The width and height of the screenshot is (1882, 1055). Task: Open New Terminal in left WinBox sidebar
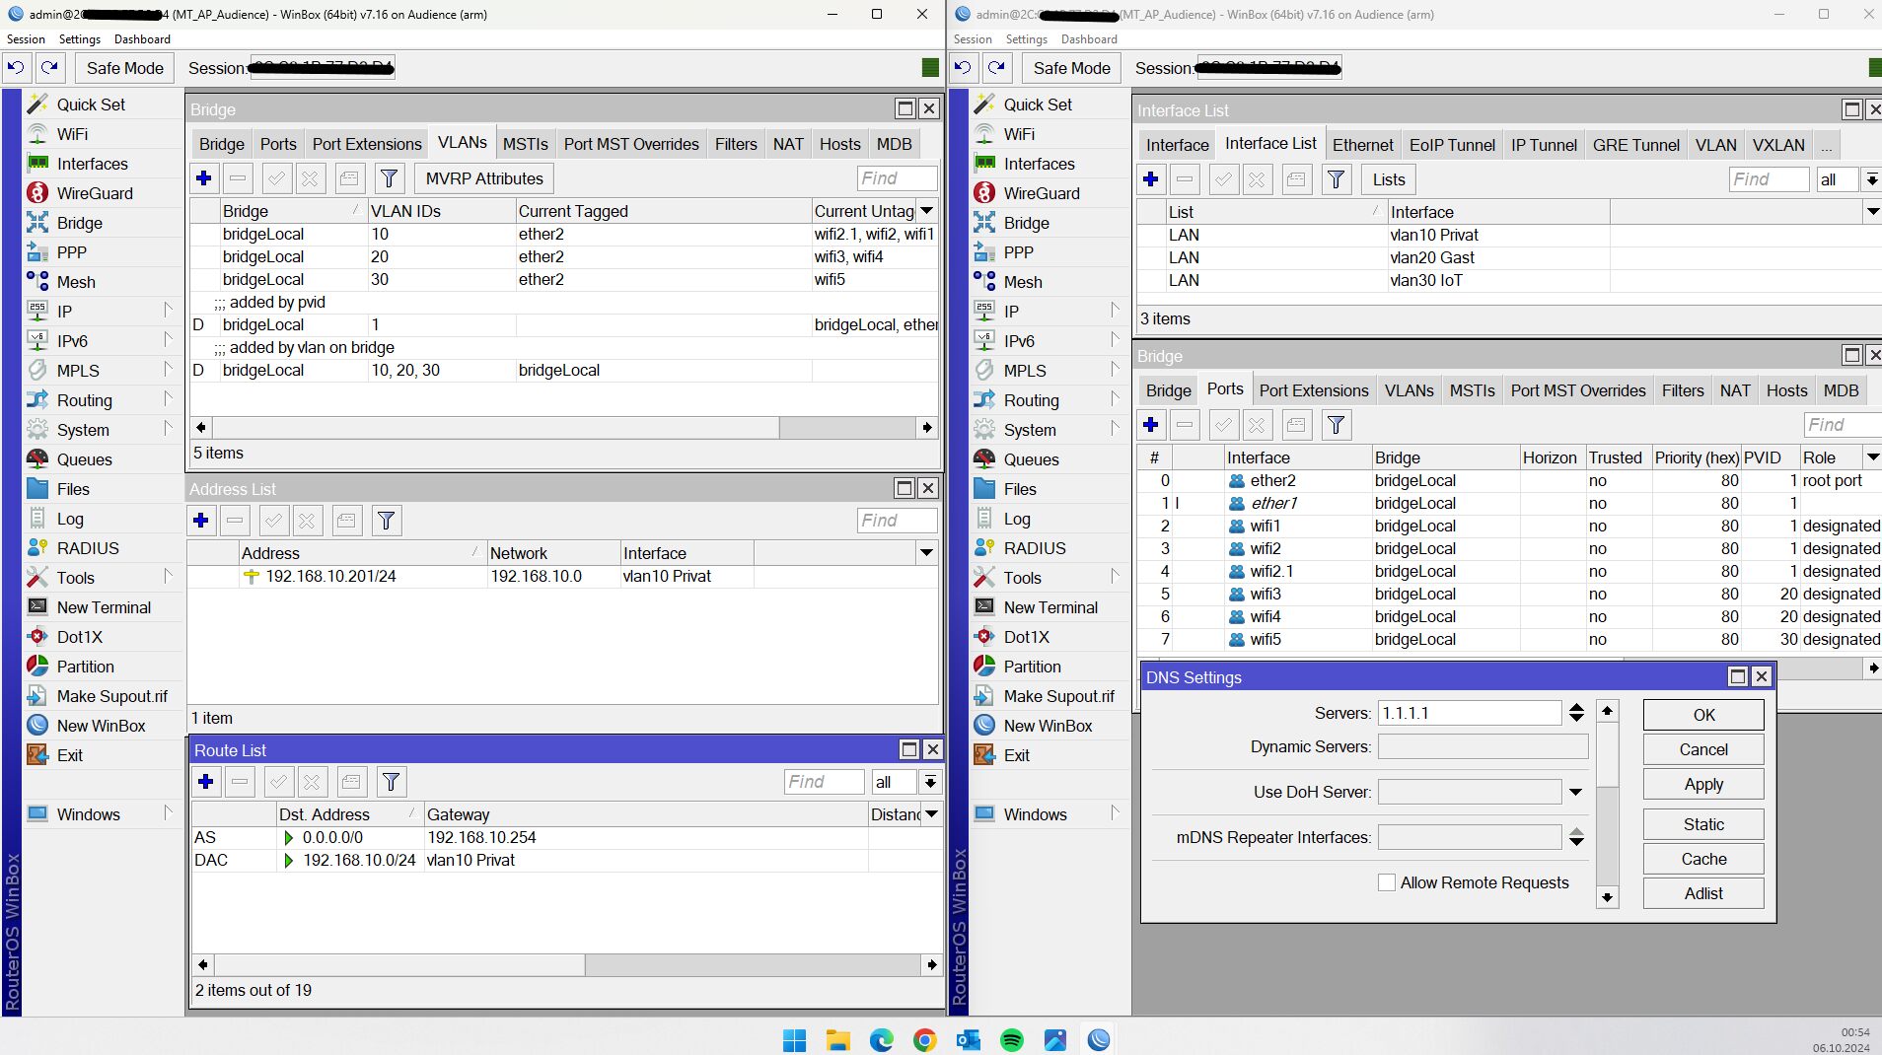coord(104,607)
